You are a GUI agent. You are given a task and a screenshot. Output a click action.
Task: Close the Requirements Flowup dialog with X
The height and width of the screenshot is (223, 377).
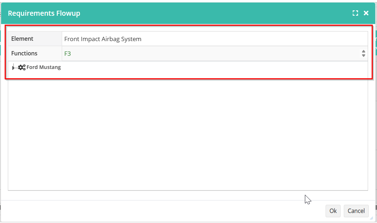point(366,13)
